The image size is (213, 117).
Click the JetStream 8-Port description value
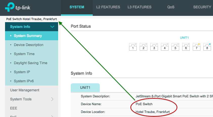pos(174,96)
